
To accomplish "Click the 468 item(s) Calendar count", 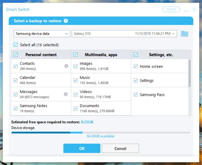I will 28,83.
